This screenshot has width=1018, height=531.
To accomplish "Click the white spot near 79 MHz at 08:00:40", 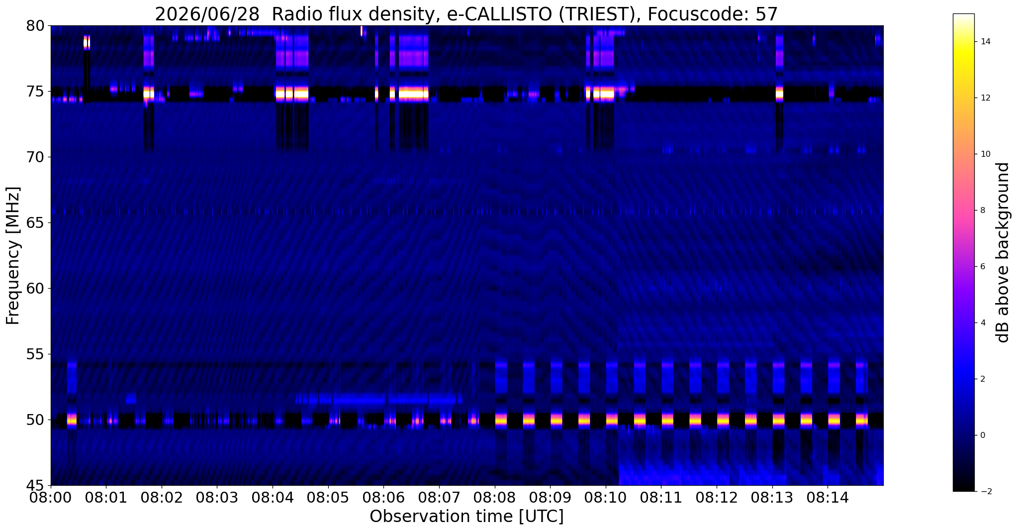I will pyautogui.click(x=87, y=42).
